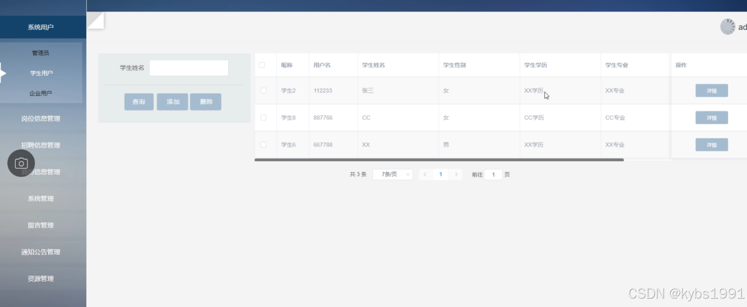Click the 学生专业 column header
This screenshot has width=747, height=307.
pyautogui.click(x=617, y=65)
